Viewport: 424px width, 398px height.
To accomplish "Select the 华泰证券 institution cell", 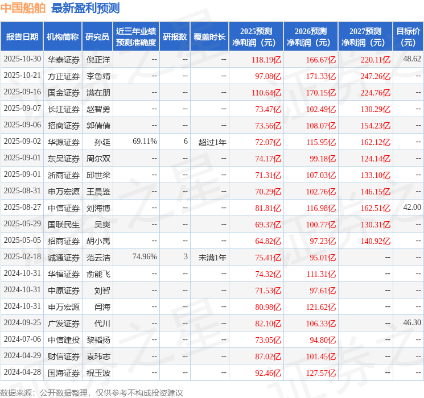I will point(64,60).
